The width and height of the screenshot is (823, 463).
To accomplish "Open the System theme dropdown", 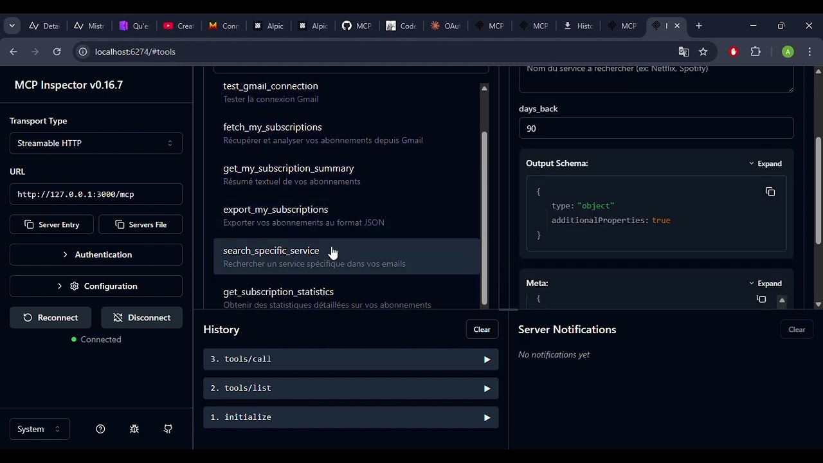I will tap(40, 429).
